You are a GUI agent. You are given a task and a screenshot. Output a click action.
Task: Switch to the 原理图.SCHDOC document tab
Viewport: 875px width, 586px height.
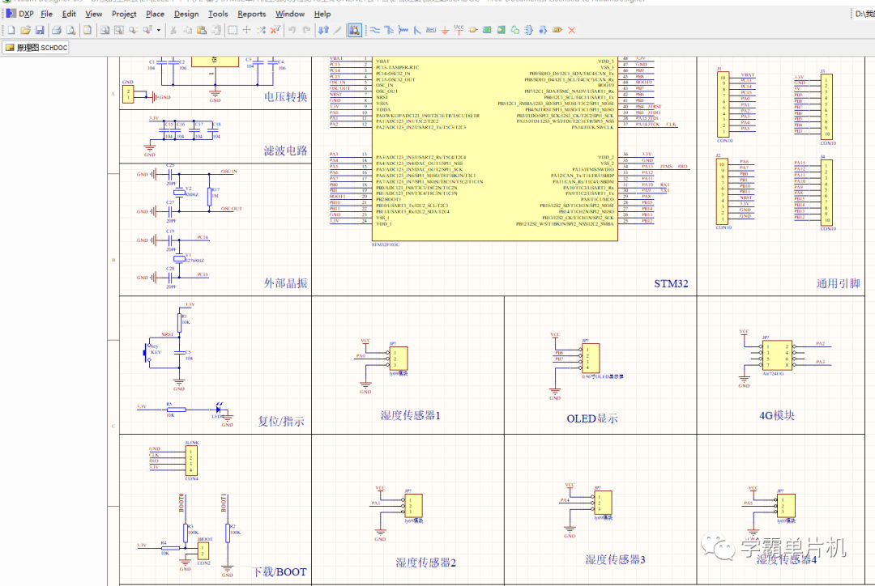point(36,48)
